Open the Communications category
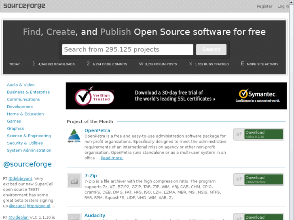Viewport: 294px width, 220px height. [23, 99]
